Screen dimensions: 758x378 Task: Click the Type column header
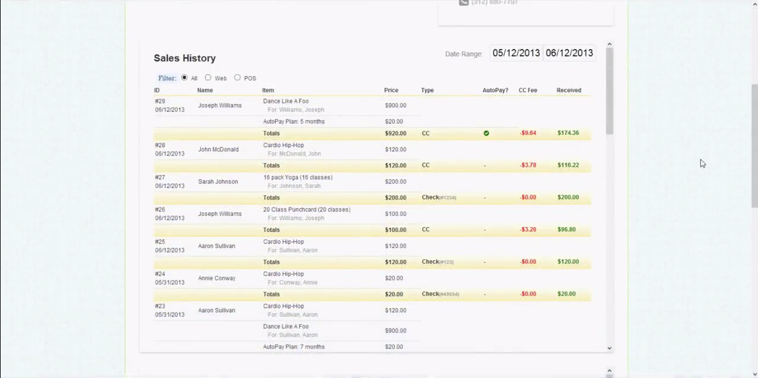(x=427, y=91)
